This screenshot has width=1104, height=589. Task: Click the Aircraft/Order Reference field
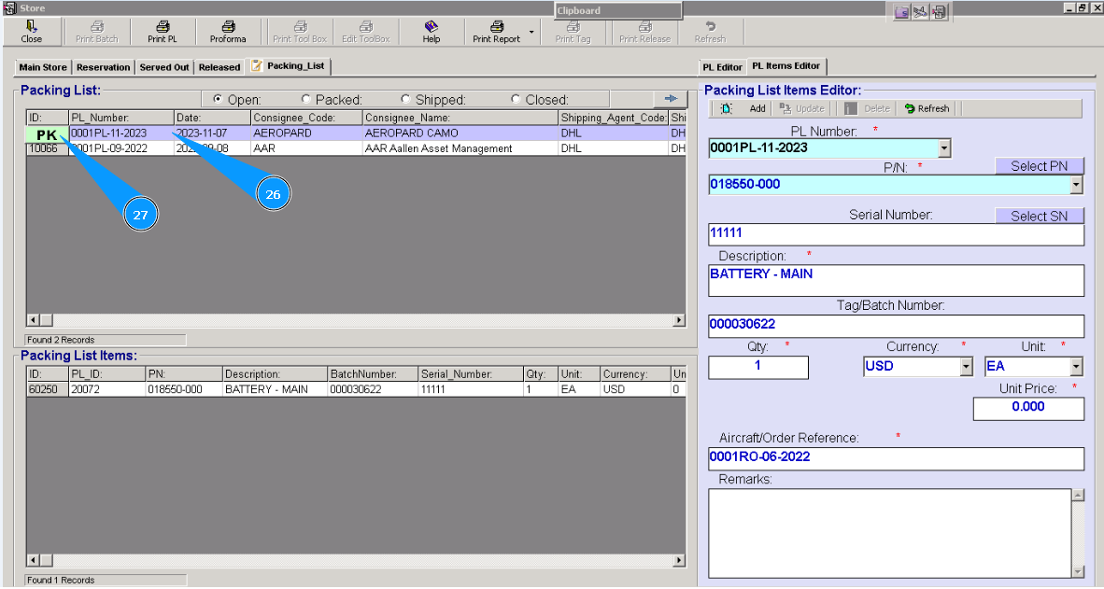click(896, 457)
